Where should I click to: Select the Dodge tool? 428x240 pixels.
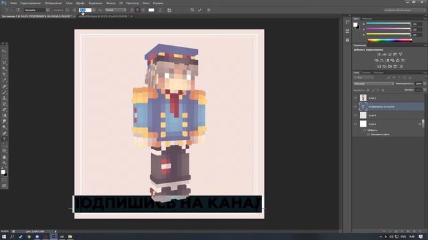point(4,127)
